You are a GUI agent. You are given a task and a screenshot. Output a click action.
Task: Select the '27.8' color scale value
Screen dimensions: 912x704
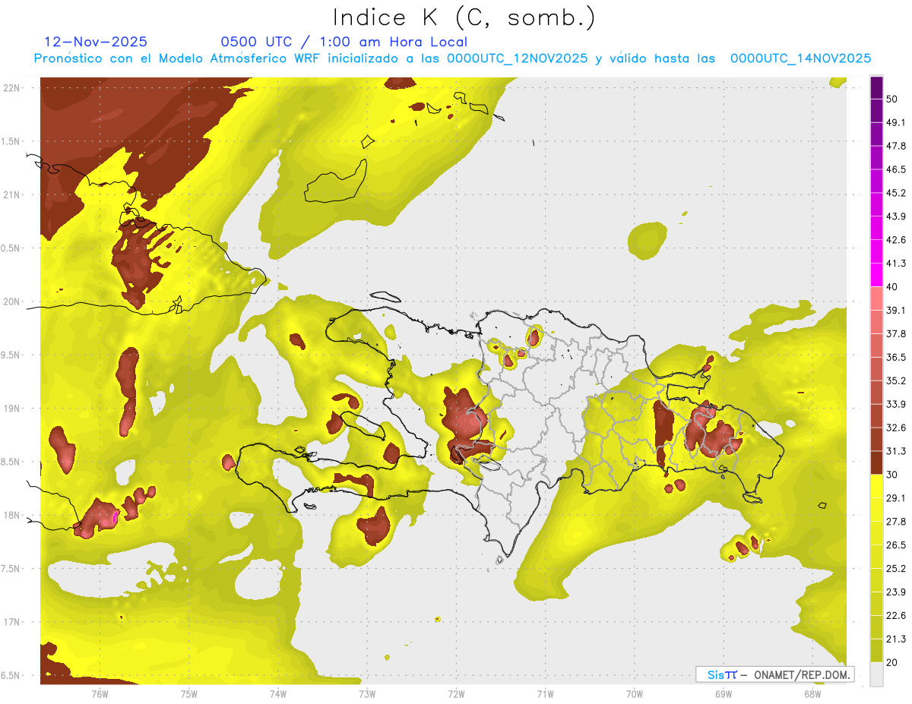[896, 521]
